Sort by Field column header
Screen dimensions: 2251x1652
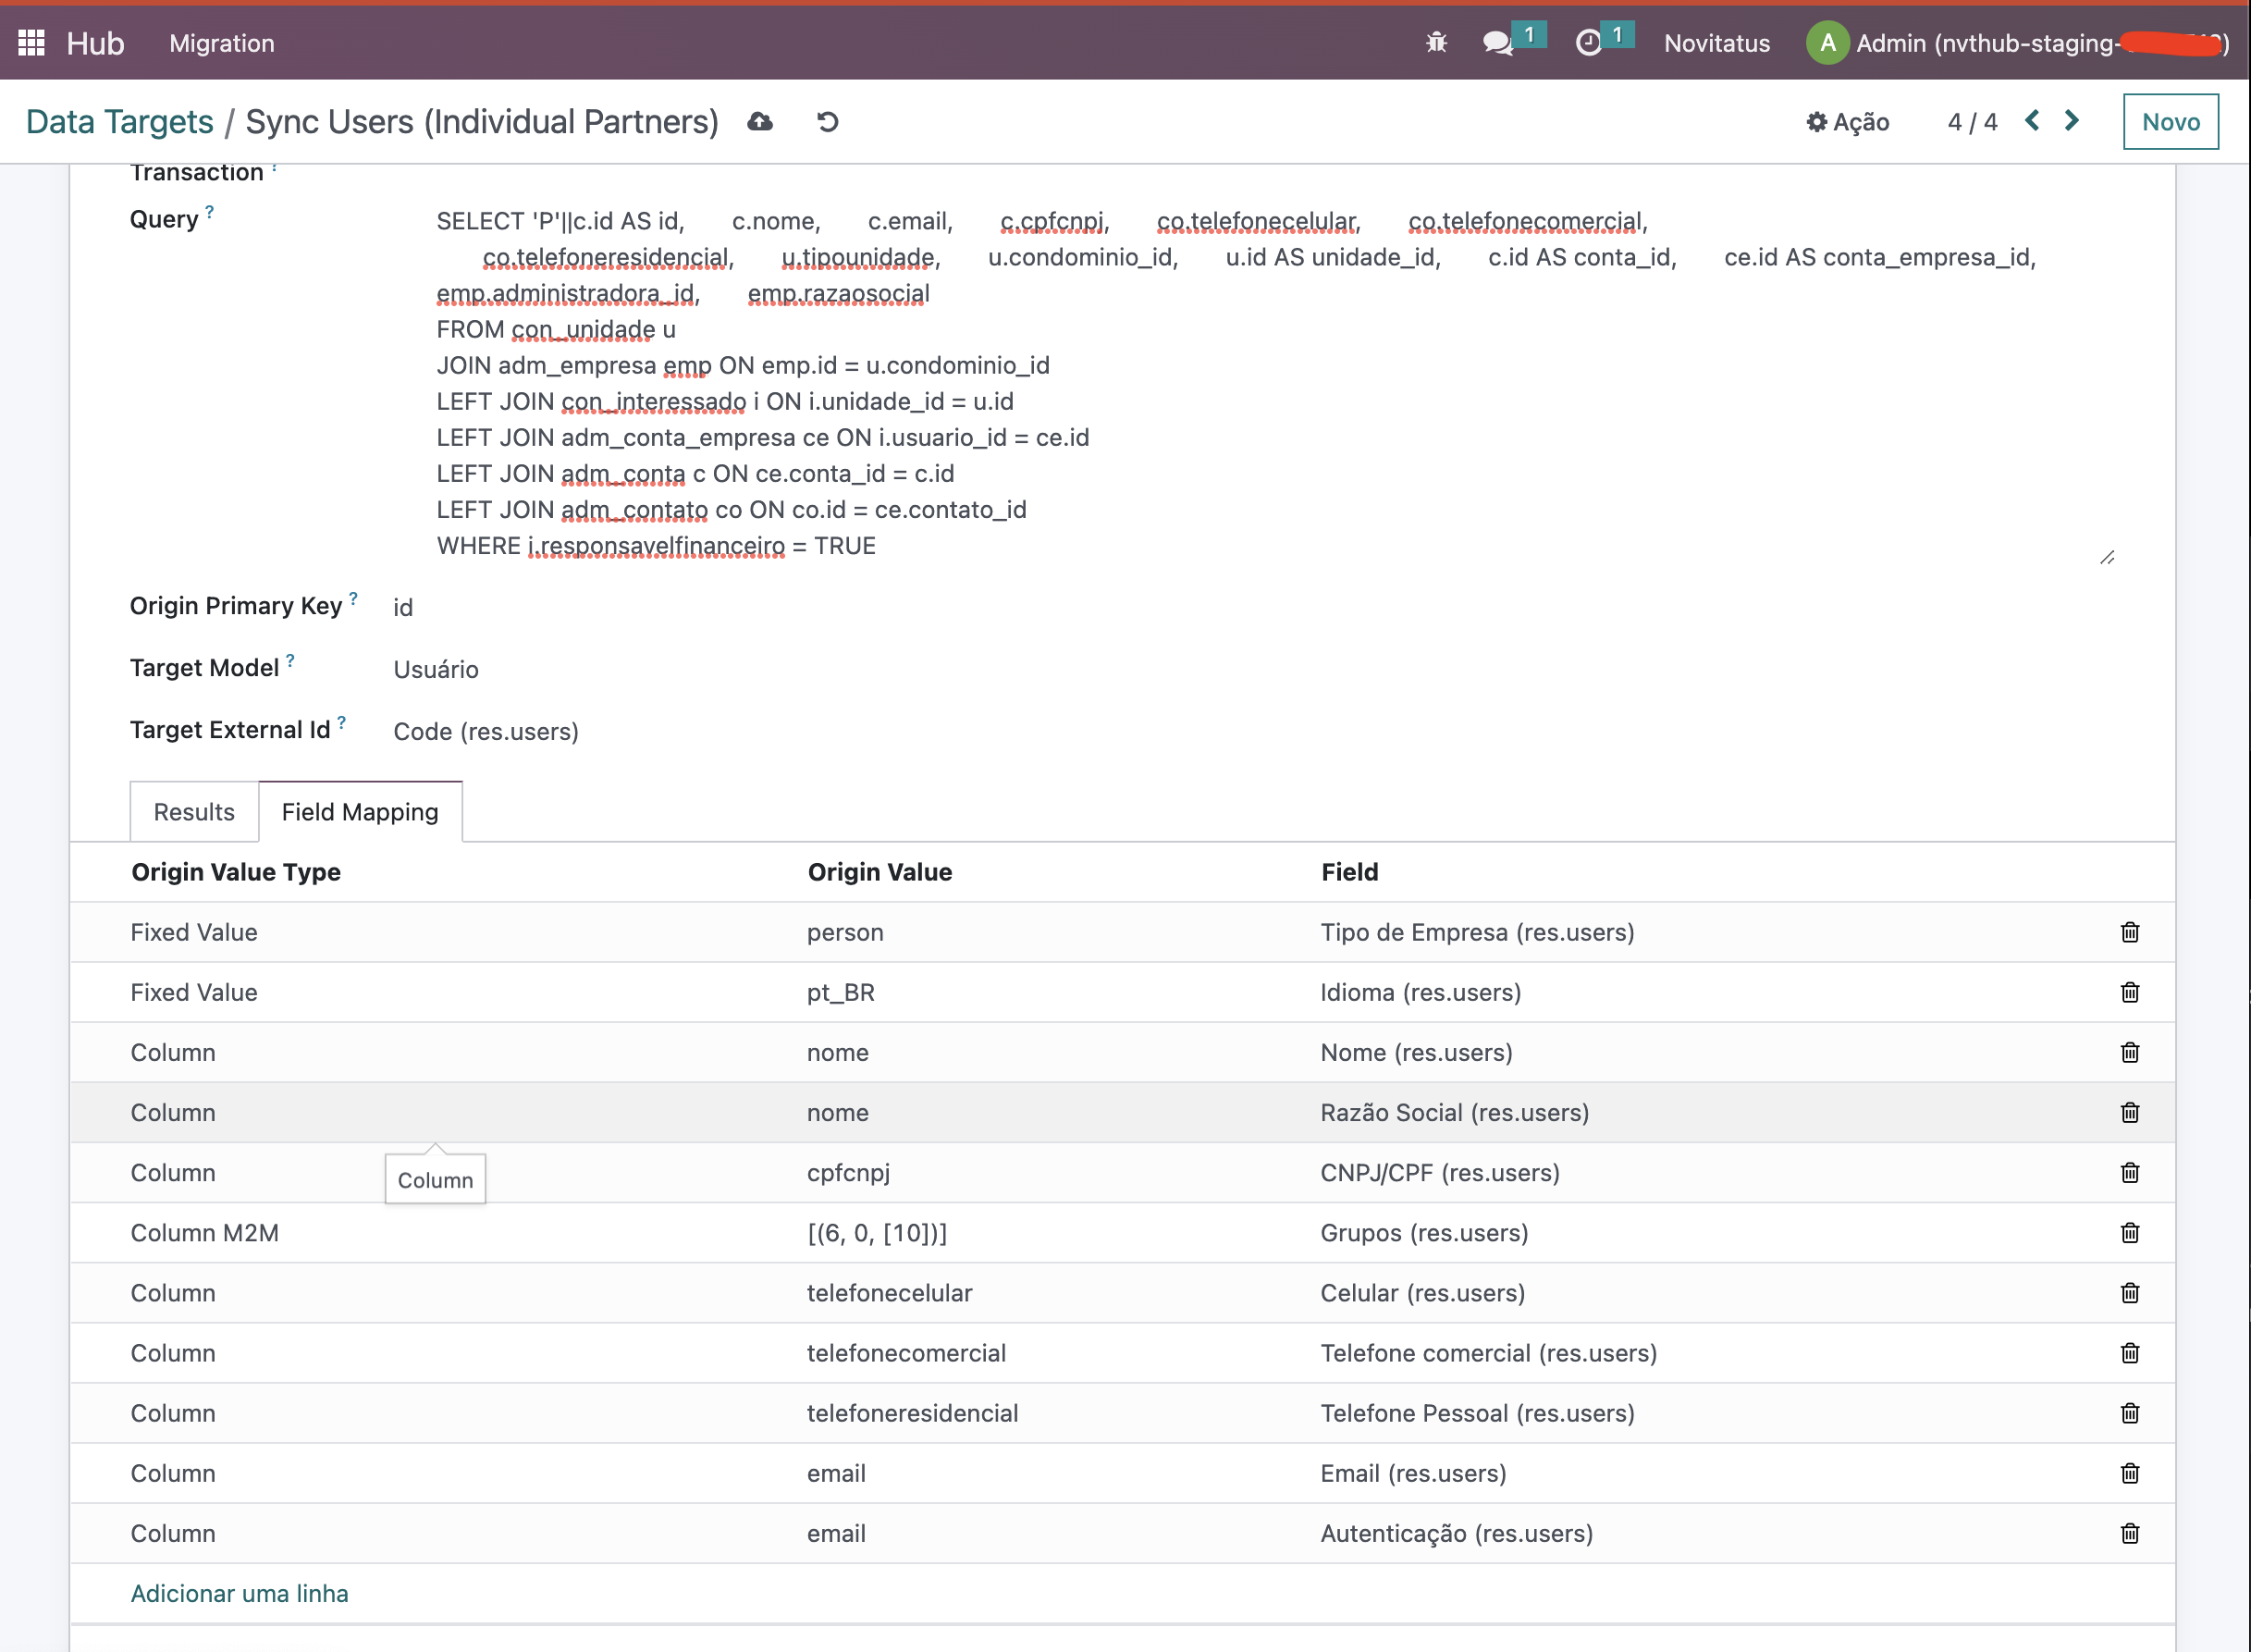coord(1349,872)
